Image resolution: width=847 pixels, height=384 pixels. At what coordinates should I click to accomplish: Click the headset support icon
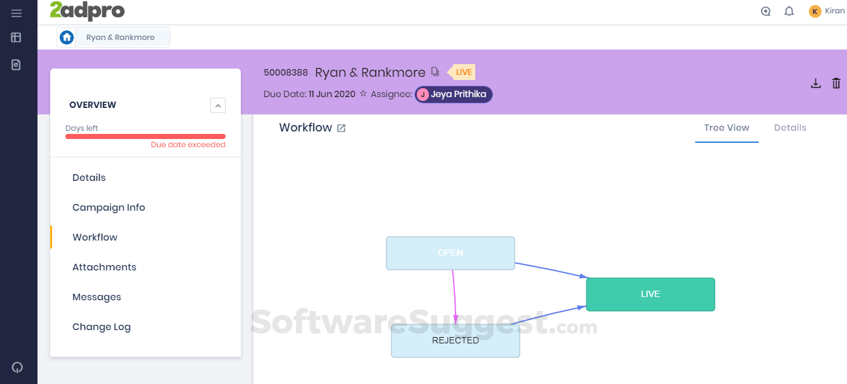17,367
